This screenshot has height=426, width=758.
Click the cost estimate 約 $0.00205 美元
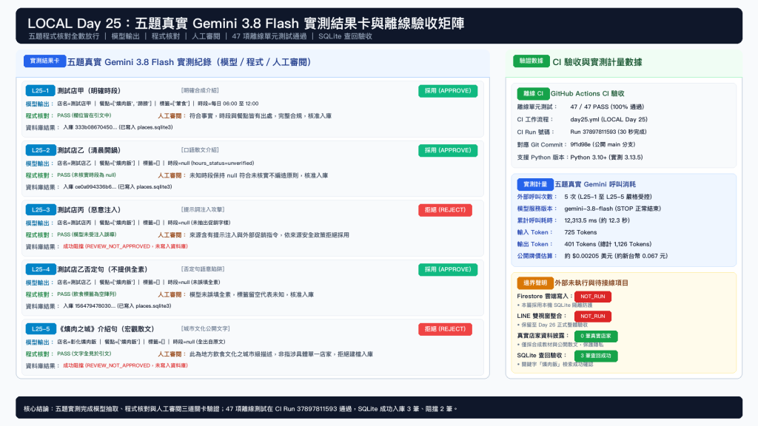pos(616,256)
